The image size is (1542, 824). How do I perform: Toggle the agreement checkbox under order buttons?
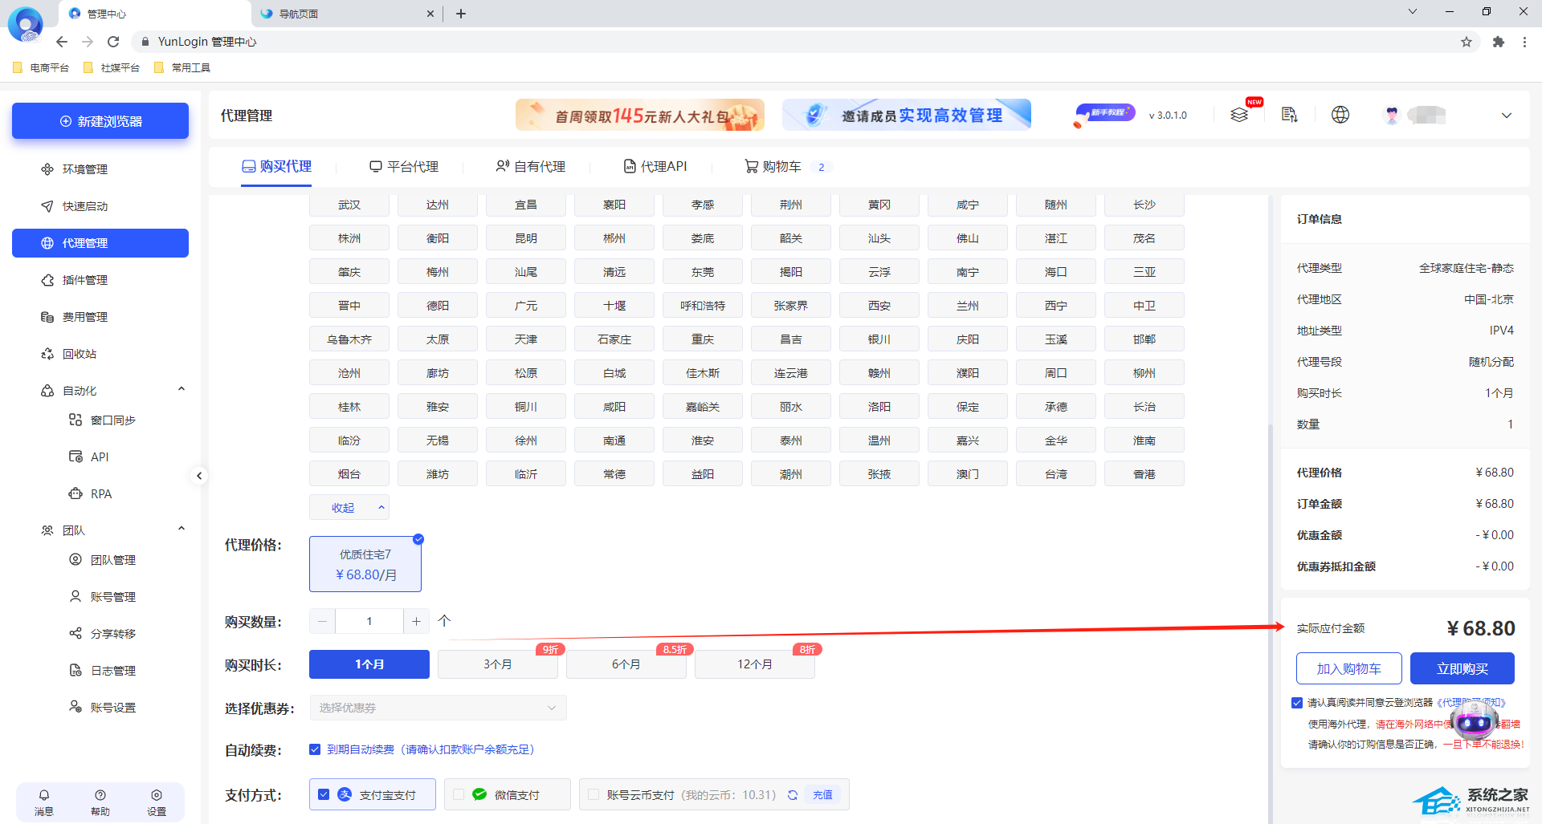1296,703
